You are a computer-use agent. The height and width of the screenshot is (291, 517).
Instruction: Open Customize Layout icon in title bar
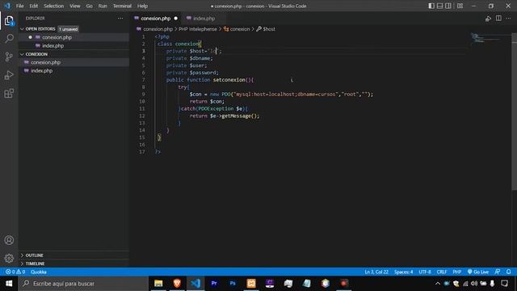click(x=460, y=6)
